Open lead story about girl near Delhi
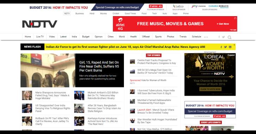256x134 pixels. 99,66
